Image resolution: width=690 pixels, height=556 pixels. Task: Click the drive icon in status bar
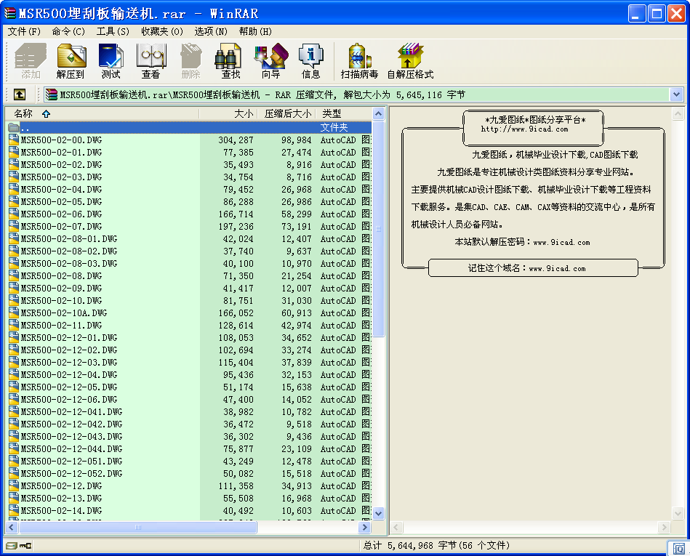(11, 545)
